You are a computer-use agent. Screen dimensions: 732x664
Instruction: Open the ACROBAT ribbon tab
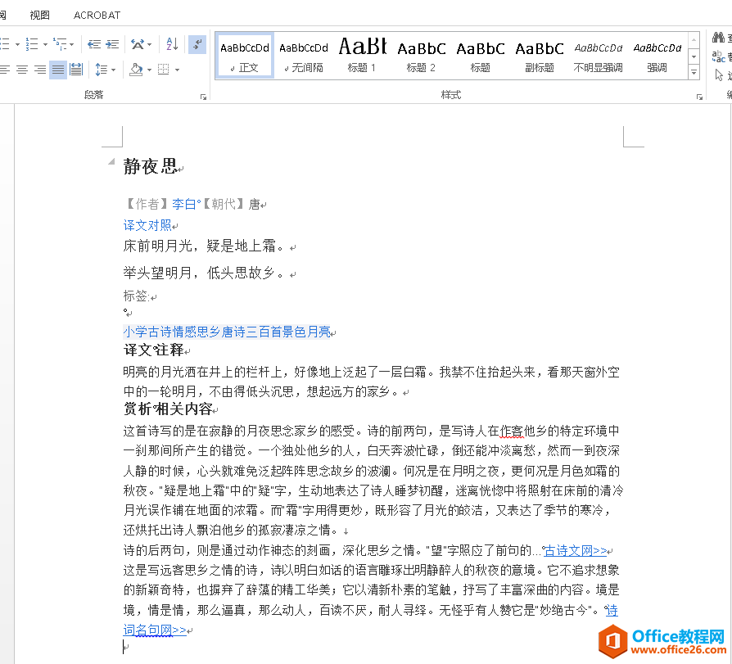(97, 16)
